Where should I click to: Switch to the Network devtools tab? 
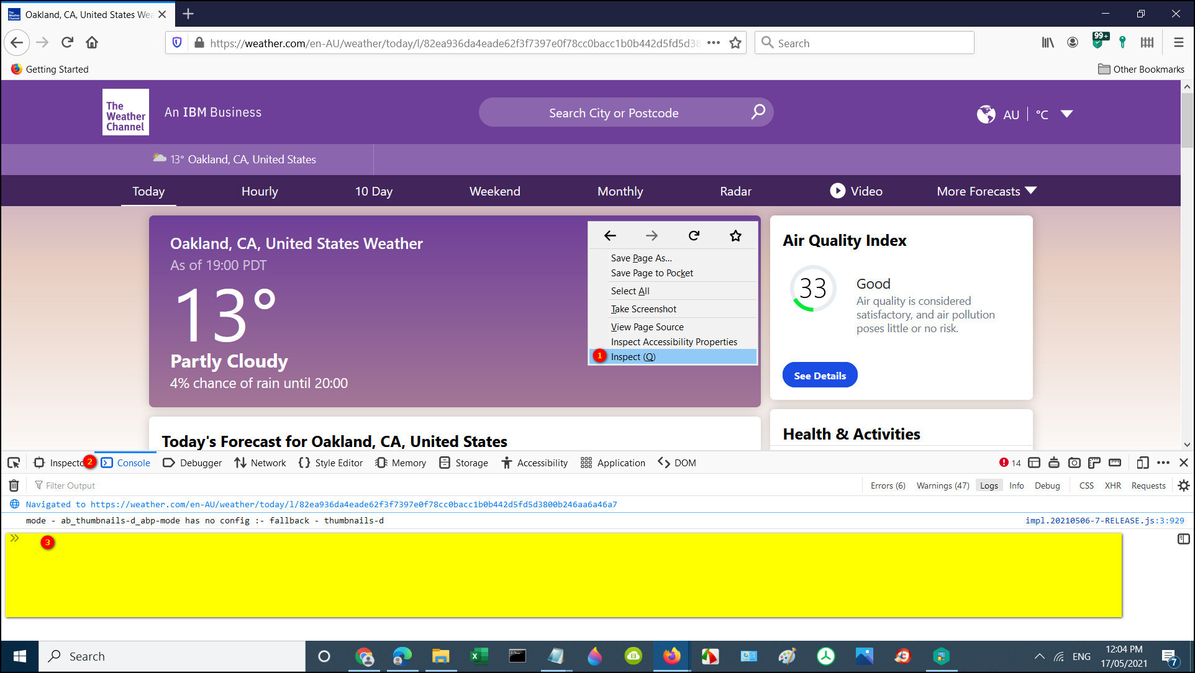(x=260, y=463)
